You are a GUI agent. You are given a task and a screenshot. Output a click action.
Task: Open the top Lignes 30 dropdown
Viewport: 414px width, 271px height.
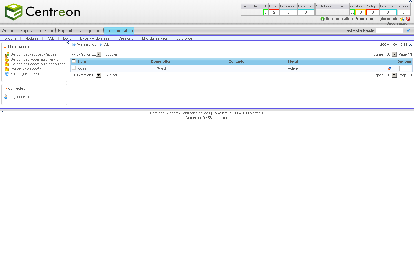(x=394, y=54)
